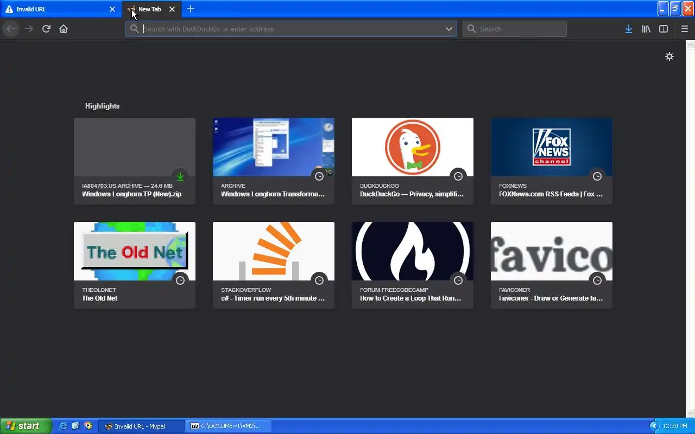
Task: Click history clock badge on FOXNews tile
Action: coord(597,176)
